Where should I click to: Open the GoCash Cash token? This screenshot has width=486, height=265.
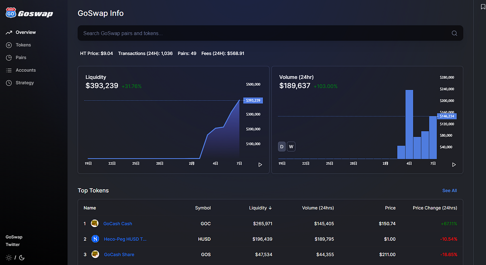pos(118,223)
